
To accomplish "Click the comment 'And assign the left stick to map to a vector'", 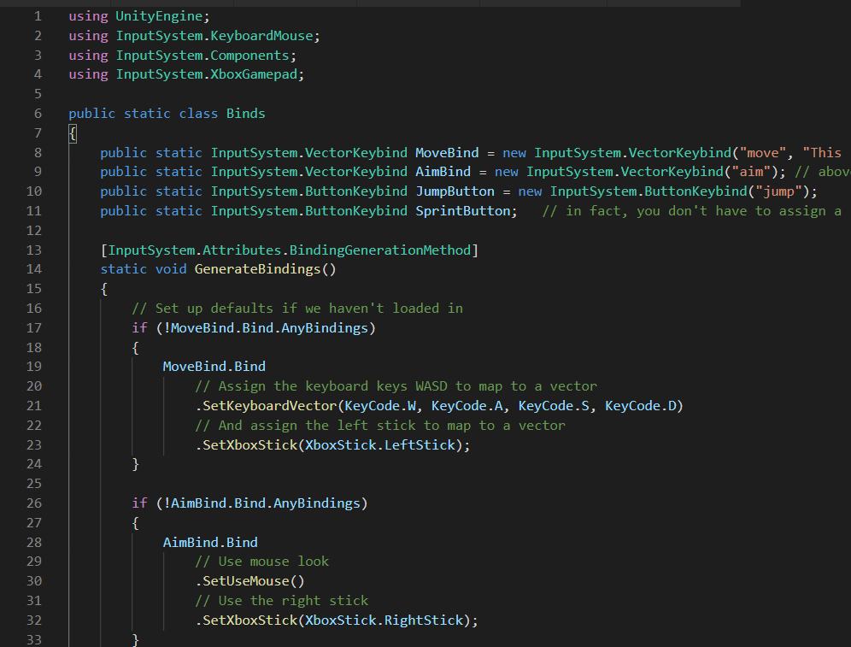I will tap(380, 426).
